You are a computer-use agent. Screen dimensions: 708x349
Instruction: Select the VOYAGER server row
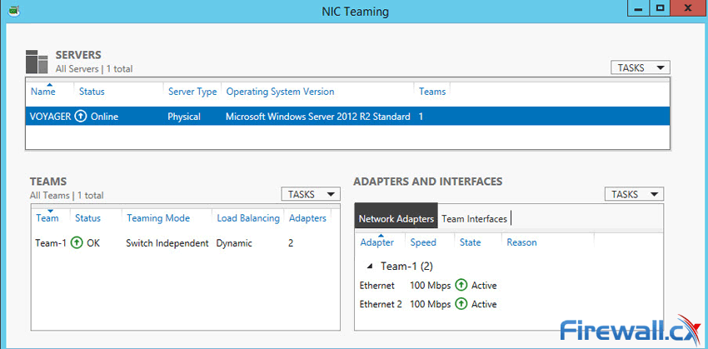[x=250, y=117]
